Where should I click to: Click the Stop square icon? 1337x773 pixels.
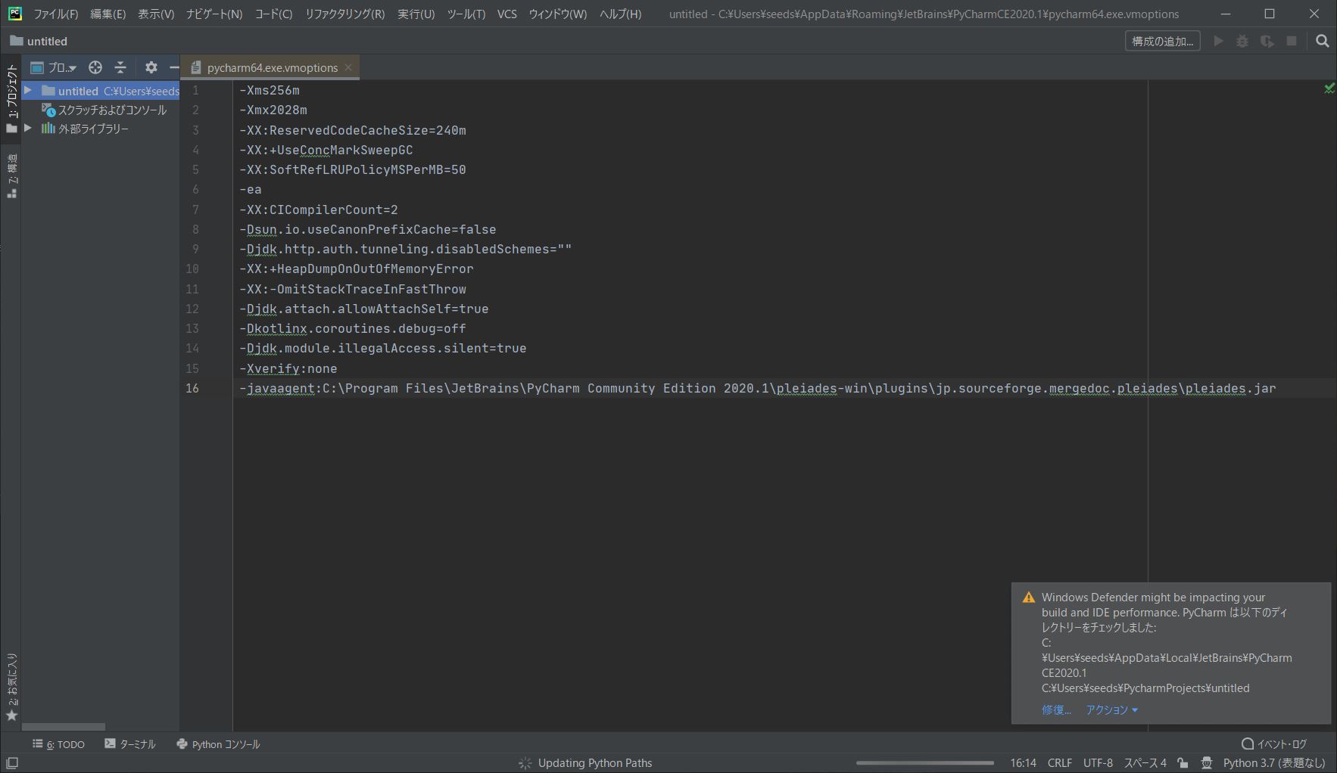(1292, 41)
